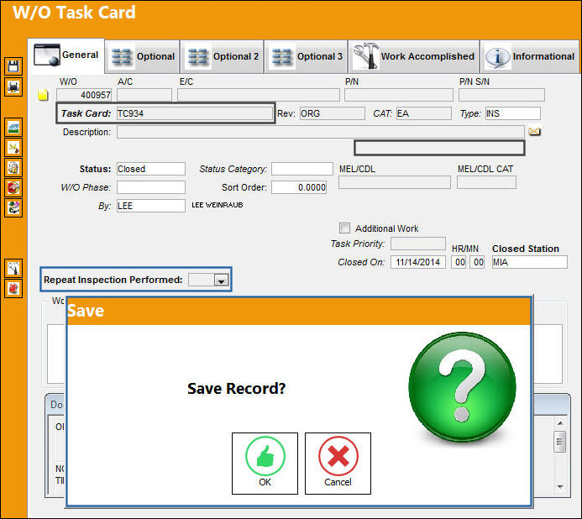Click the Save Record? message text

[x=237, y=389]
